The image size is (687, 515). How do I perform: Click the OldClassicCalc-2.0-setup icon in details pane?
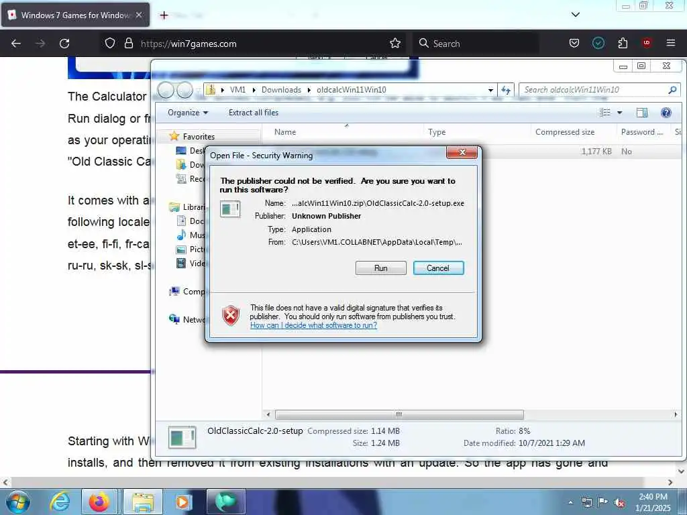182,437
